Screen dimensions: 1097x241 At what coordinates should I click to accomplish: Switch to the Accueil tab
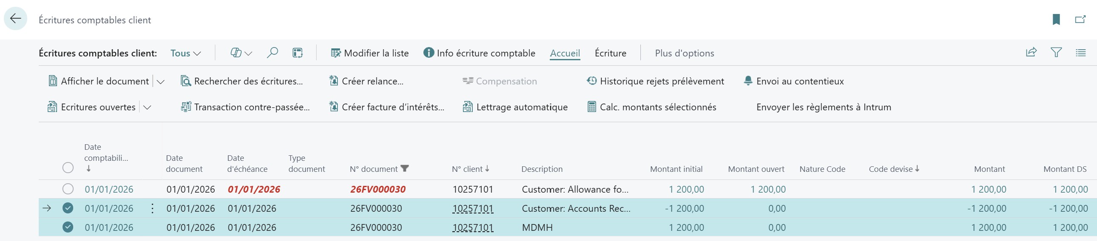click(565, 53)
